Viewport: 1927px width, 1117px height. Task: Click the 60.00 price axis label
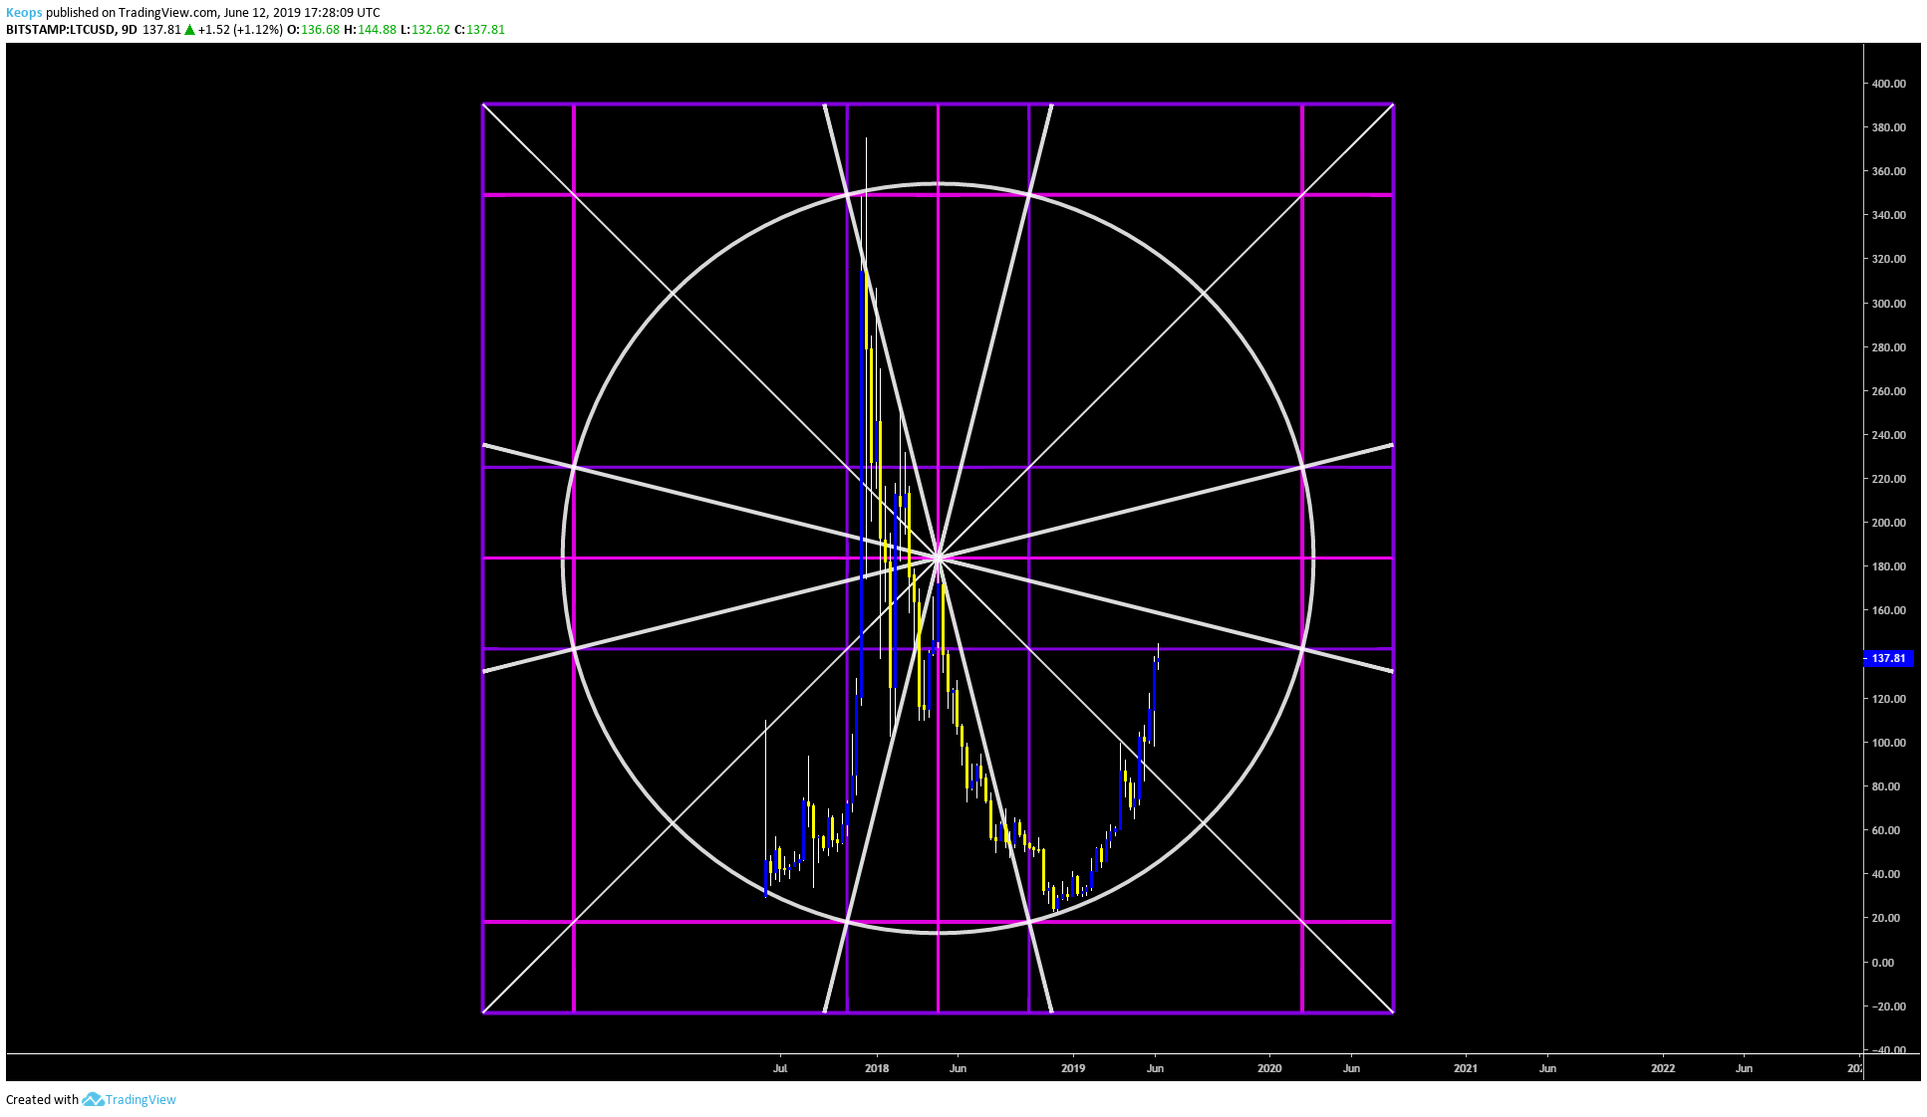1886,830
